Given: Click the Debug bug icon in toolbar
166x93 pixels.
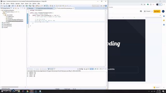Looking at the screenshot, I should click(23, 6).
